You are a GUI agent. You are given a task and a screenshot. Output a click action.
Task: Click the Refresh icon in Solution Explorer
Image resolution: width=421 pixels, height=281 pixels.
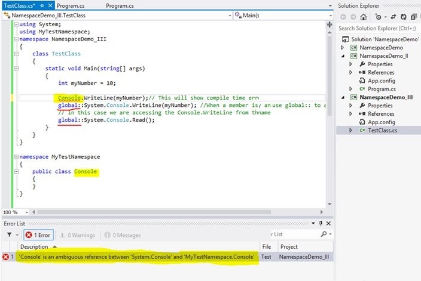point(404,17)
